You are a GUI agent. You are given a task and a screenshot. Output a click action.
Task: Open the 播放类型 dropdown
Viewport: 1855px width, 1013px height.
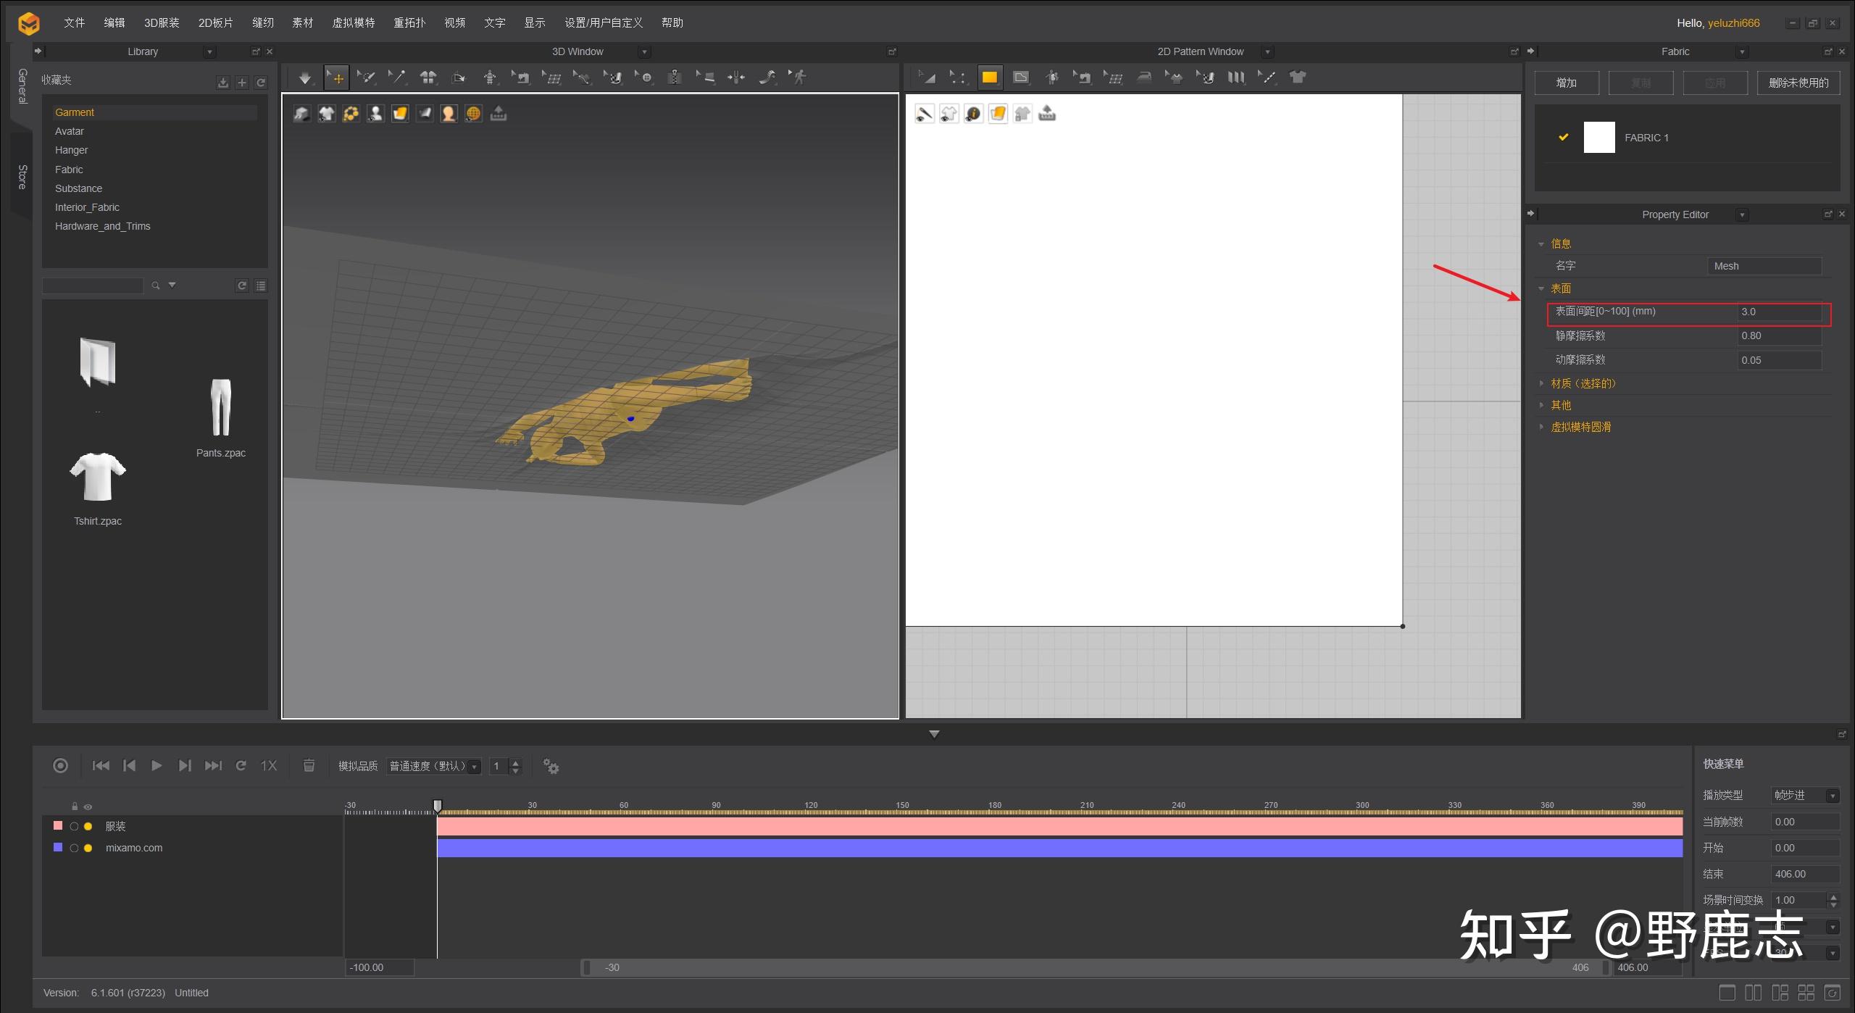[x=1805, y=796]
